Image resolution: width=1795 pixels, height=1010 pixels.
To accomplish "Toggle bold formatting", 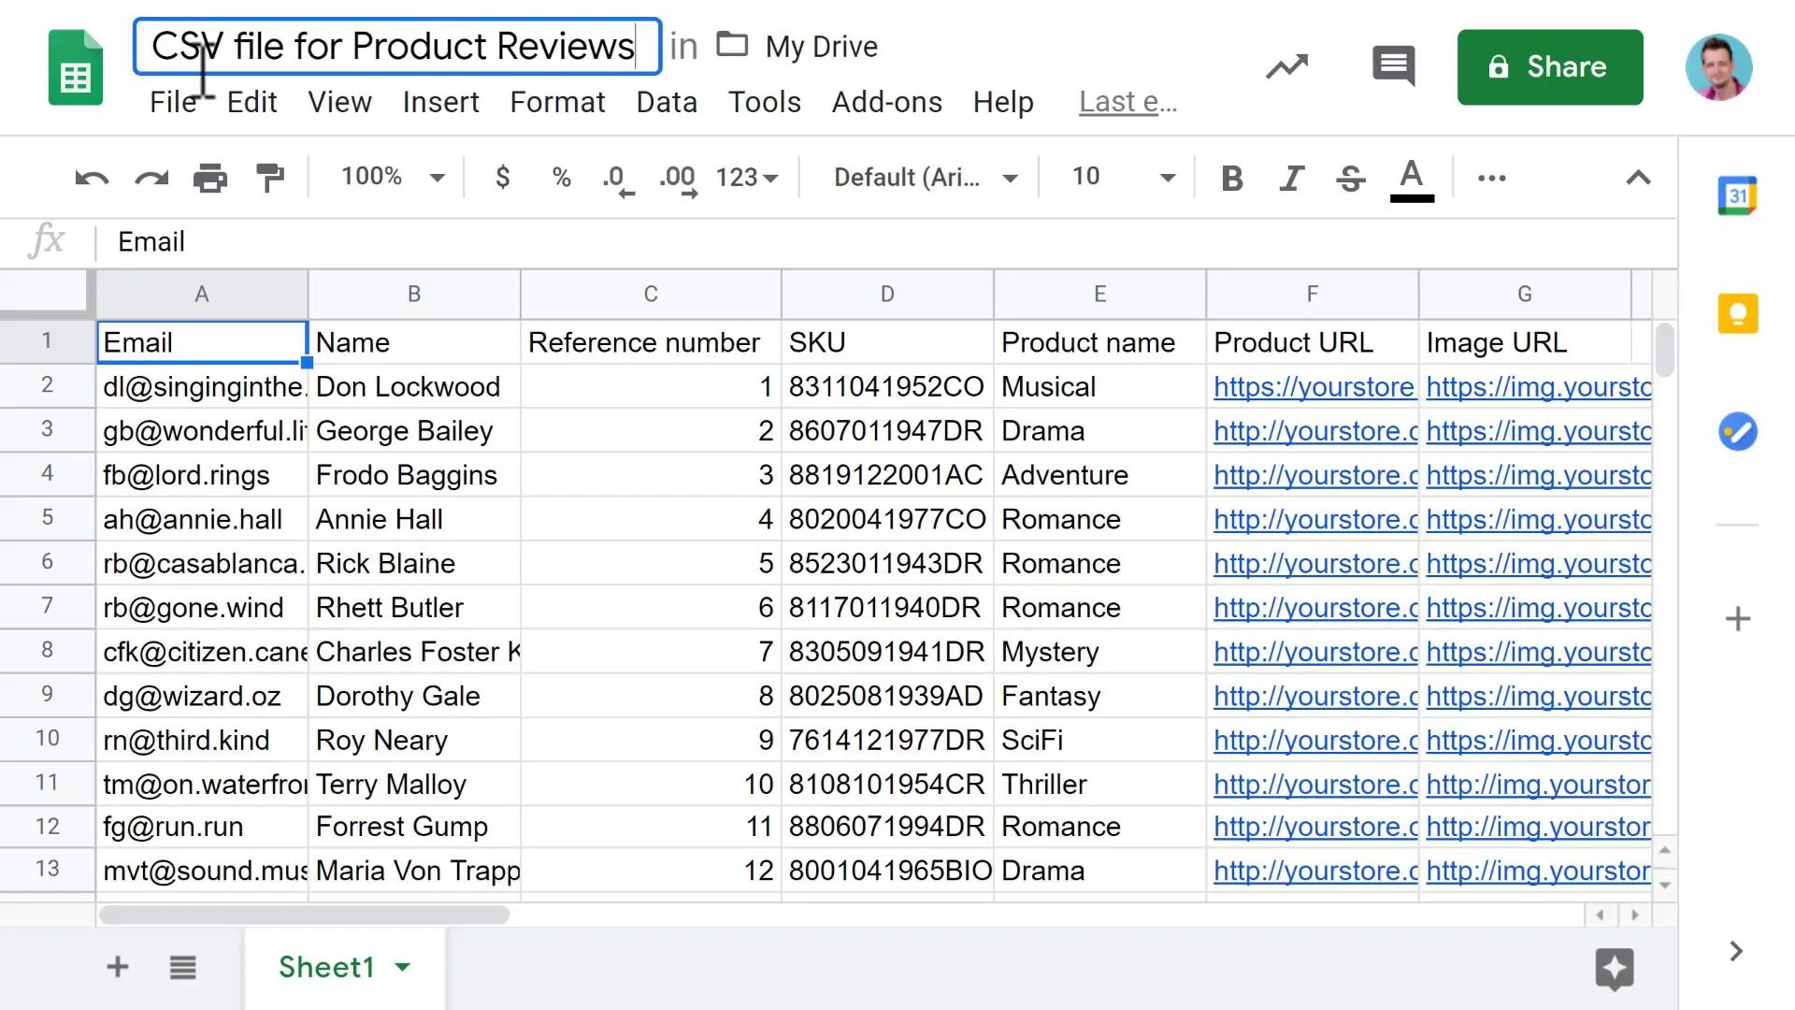I will 1231,178.
